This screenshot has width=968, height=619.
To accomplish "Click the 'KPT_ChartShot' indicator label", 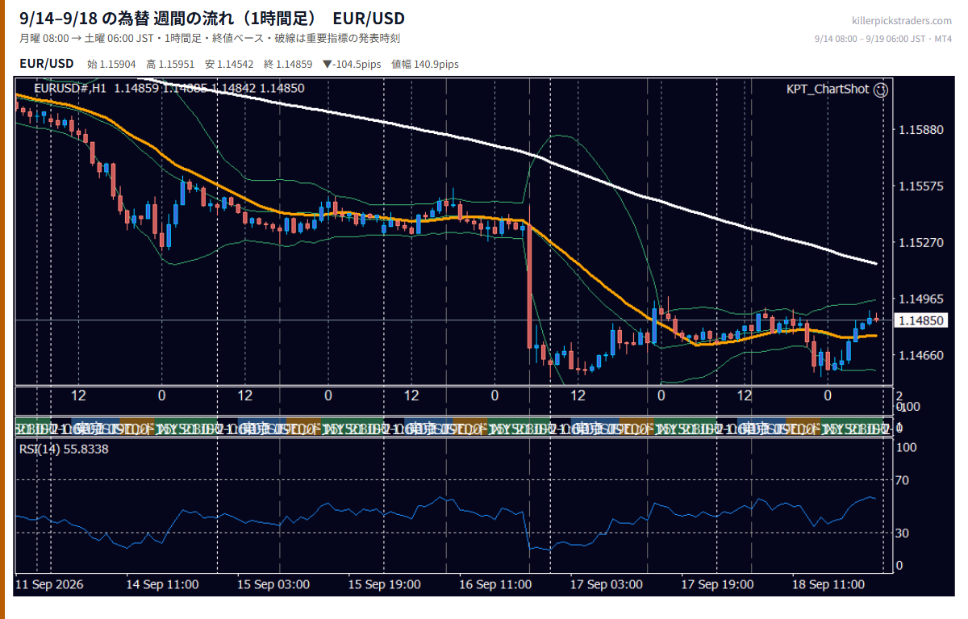I will pyautogui.click(x=828, y=90).
